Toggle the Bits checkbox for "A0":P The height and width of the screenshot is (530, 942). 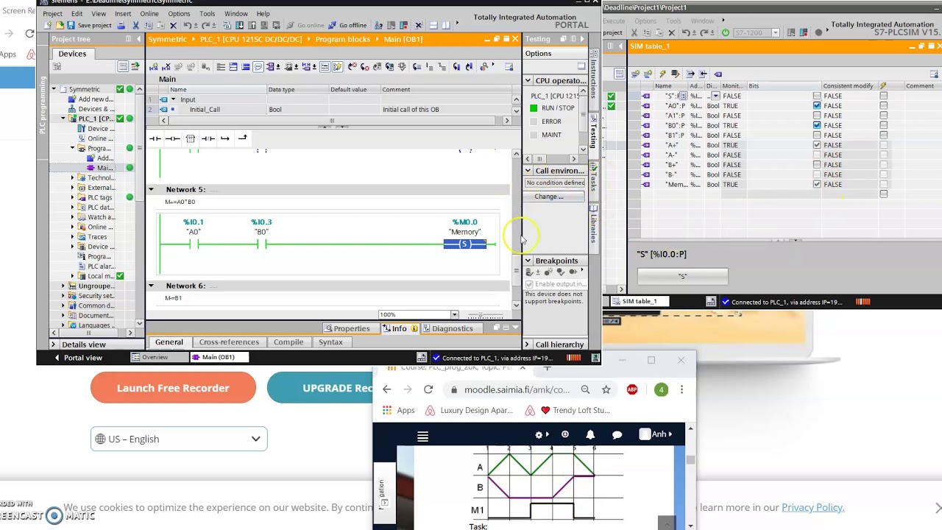click(817, 106)
